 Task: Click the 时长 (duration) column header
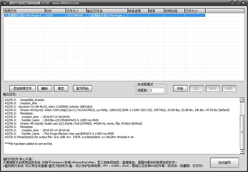pos(55,10)
